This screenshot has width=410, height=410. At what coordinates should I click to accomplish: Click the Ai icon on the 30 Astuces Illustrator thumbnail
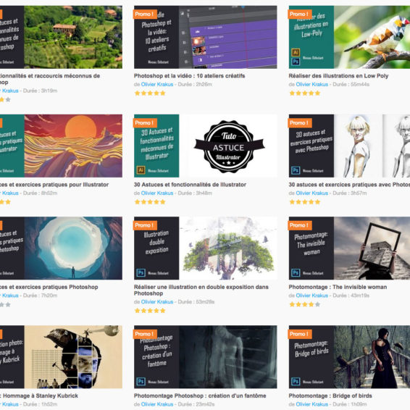tap(141, 170)
